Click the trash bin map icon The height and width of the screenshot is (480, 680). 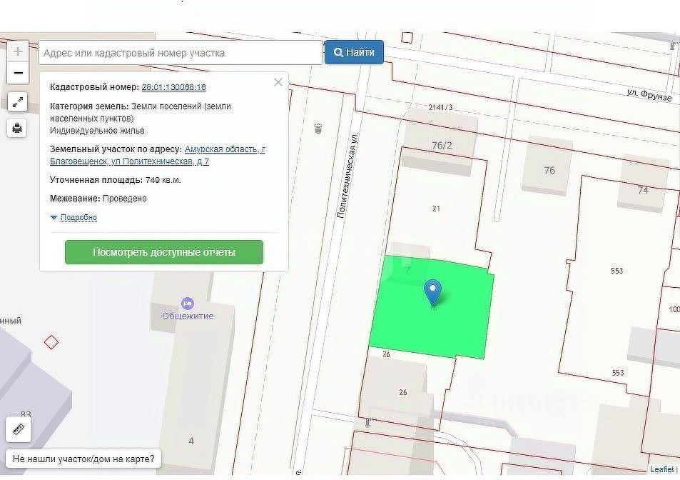(318, 128)
